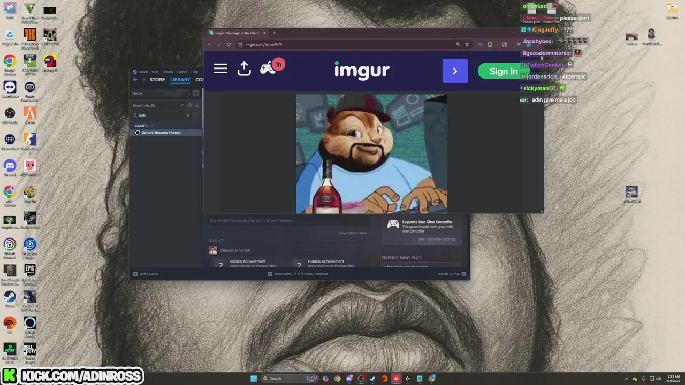The image size is (685, 385).
Task: Open Steam Downloads status at bottom
Action: click(x=298, y=274)
